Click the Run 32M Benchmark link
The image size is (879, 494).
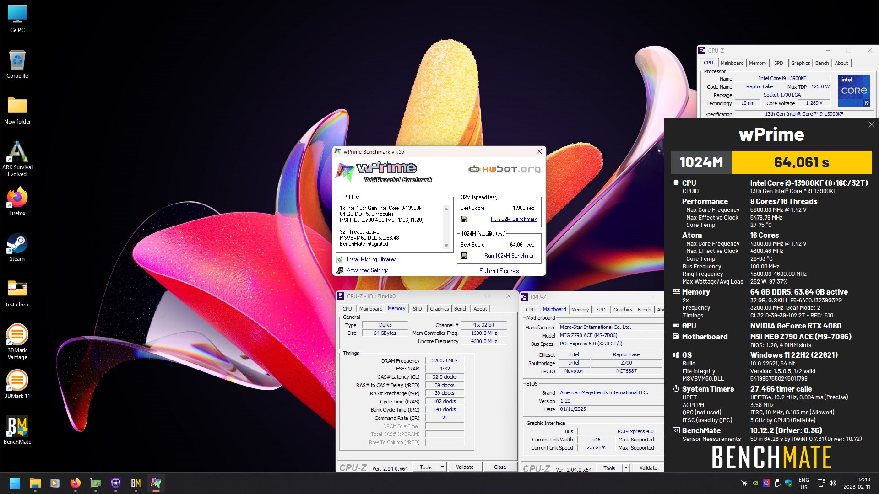pyautogui.click(x=514, y=219)
